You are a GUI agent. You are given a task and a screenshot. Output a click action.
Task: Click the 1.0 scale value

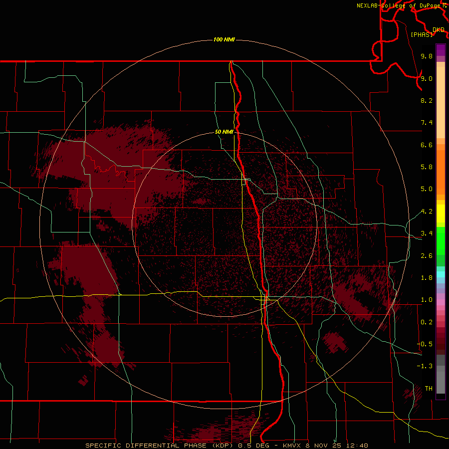pyautogui.click(x=427, y=300)
